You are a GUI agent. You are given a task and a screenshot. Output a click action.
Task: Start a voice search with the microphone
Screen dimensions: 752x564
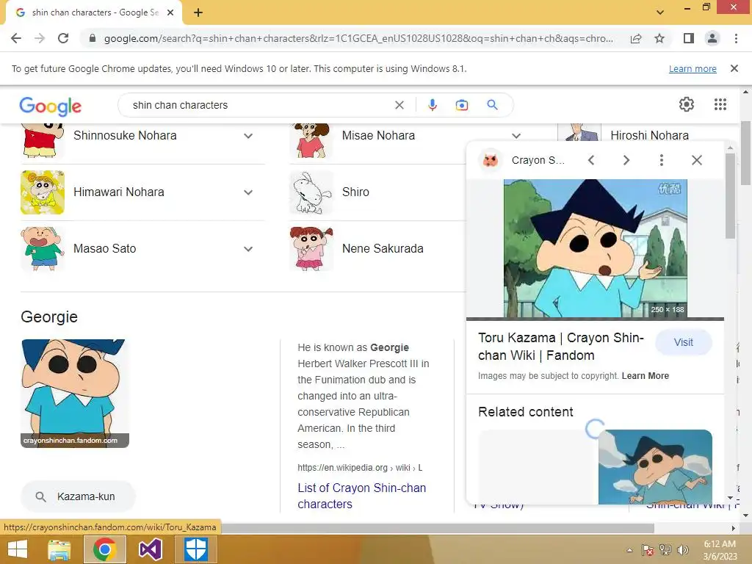[x=432, y=105]
